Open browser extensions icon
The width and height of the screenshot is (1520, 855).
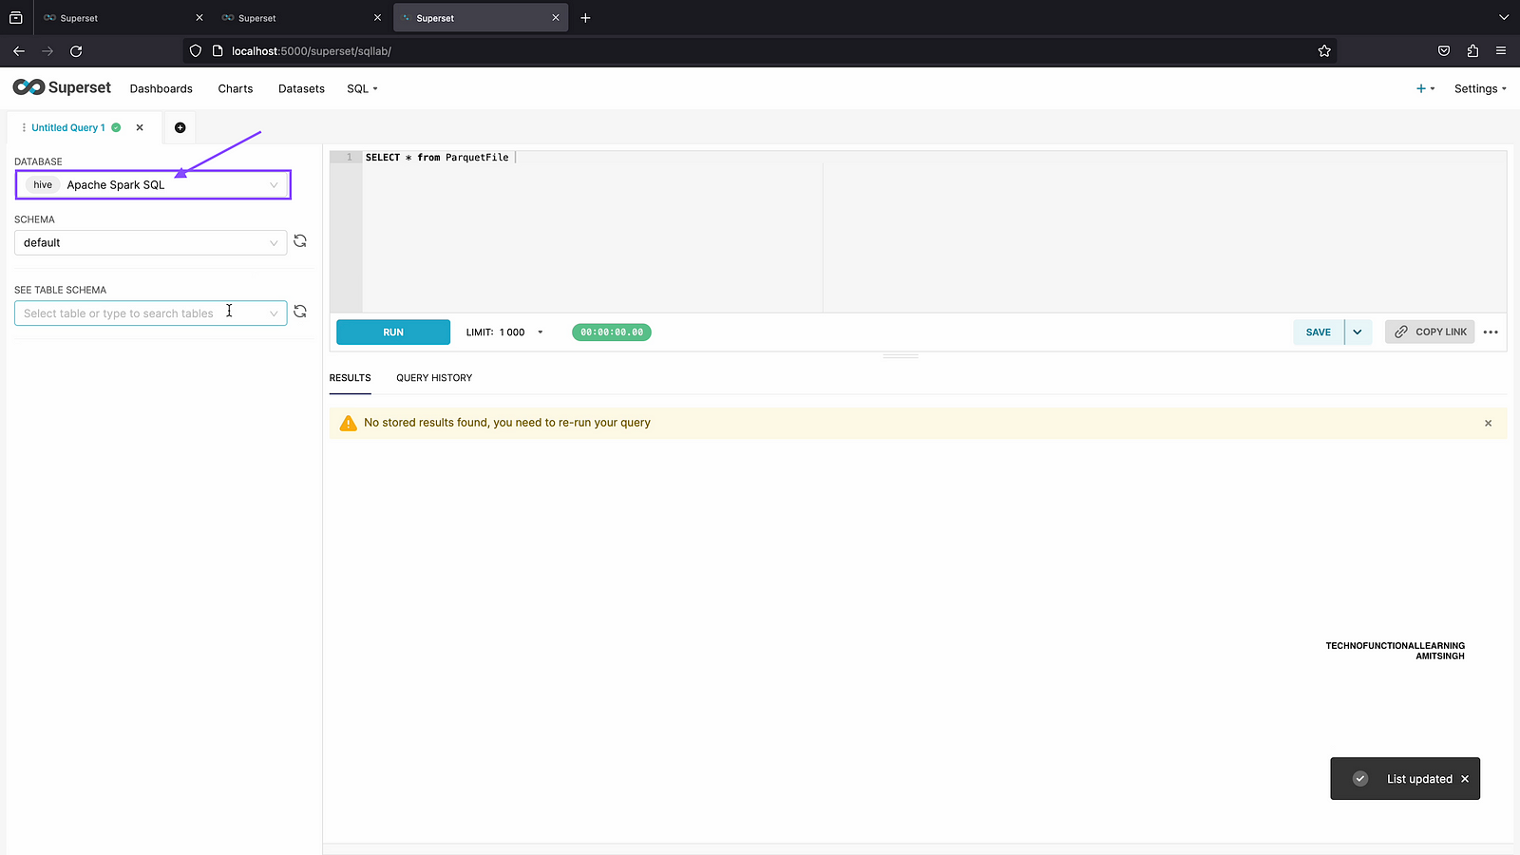pyautogui.click(x=1472, y=51)
